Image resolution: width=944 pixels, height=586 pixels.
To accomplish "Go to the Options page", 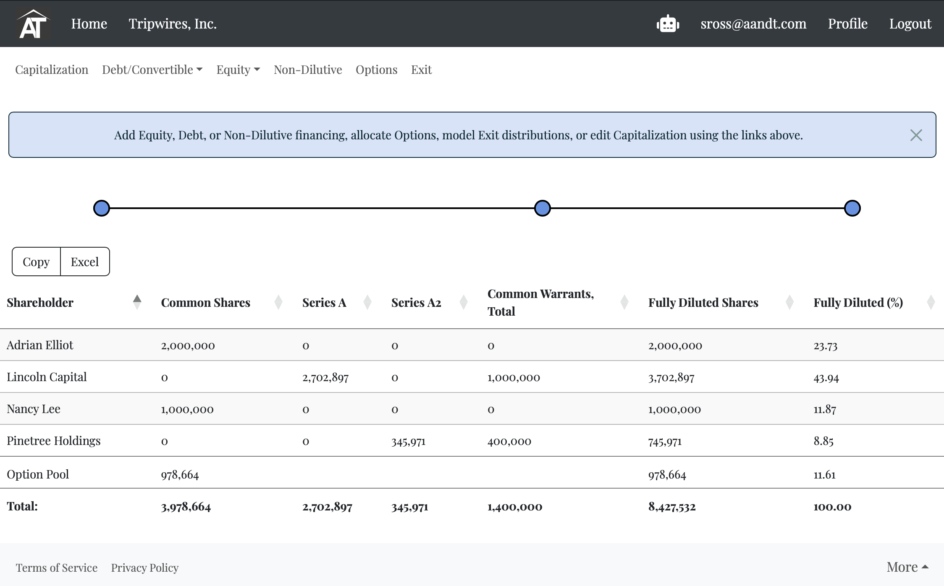I will 376,70.
